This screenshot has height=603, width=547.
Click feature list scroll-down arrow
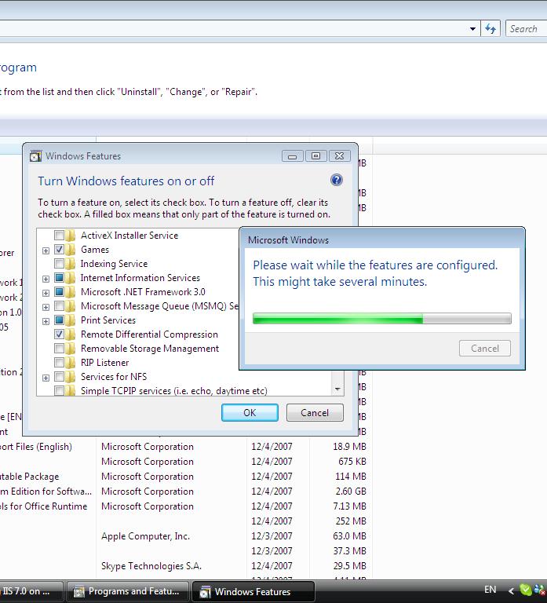click(x=337, y=389)
